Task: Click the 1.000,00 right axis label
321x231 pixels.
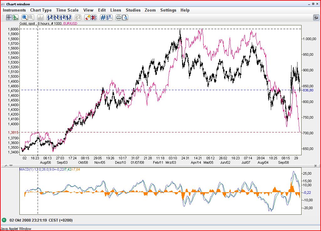Action: 309,39
